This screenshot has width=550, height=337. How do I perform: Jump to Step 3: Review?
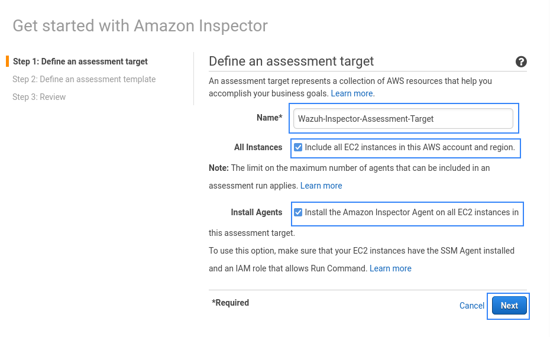[39, 97]
